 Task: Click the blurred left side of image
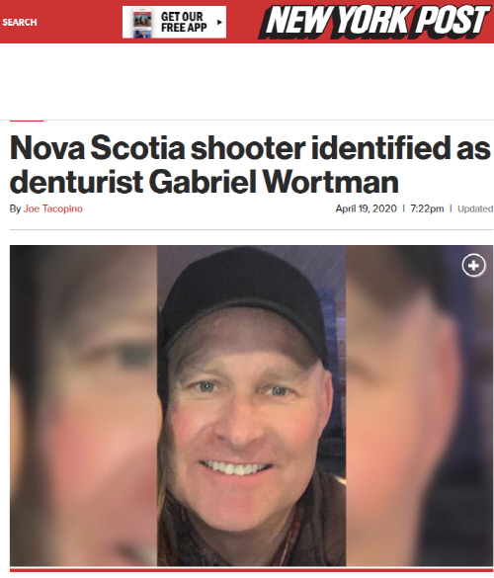click(83, 405)
